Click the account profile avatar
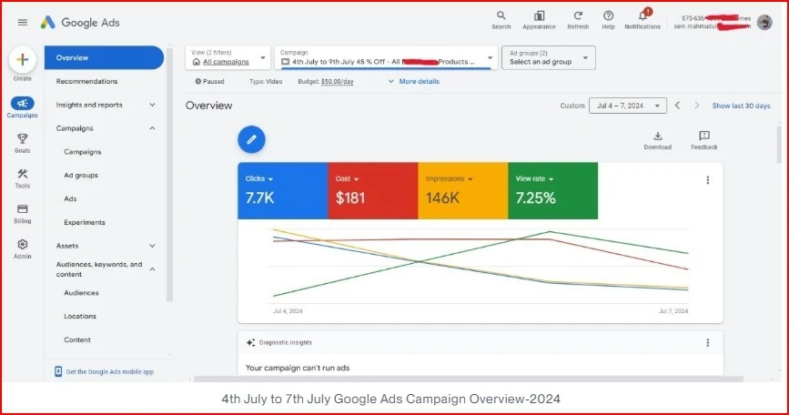The width and height of the screenshot is (789, 415). tap(764, 22)
